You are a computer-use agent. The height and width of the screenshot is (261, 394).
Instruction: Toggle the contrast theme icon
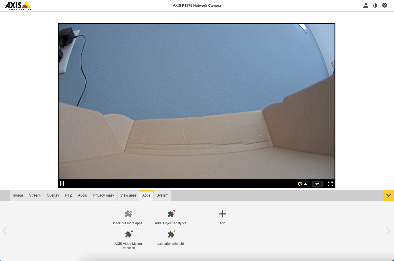[375, 5]
